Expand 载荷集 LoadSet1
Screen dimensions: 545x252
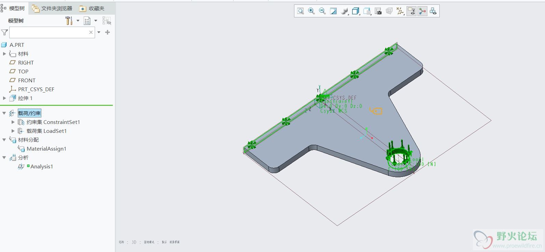(x=13, y=131)
